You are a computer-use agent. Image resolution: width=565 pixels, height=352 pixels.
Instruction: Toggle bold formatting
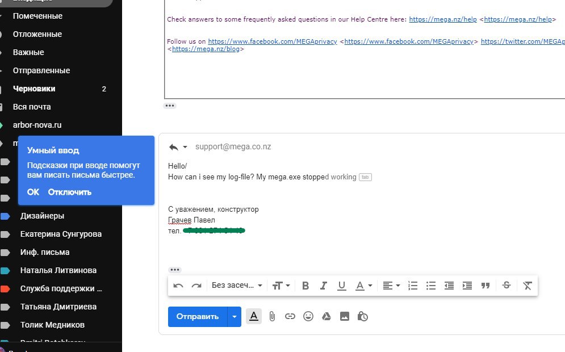click(x=305, y=286)
